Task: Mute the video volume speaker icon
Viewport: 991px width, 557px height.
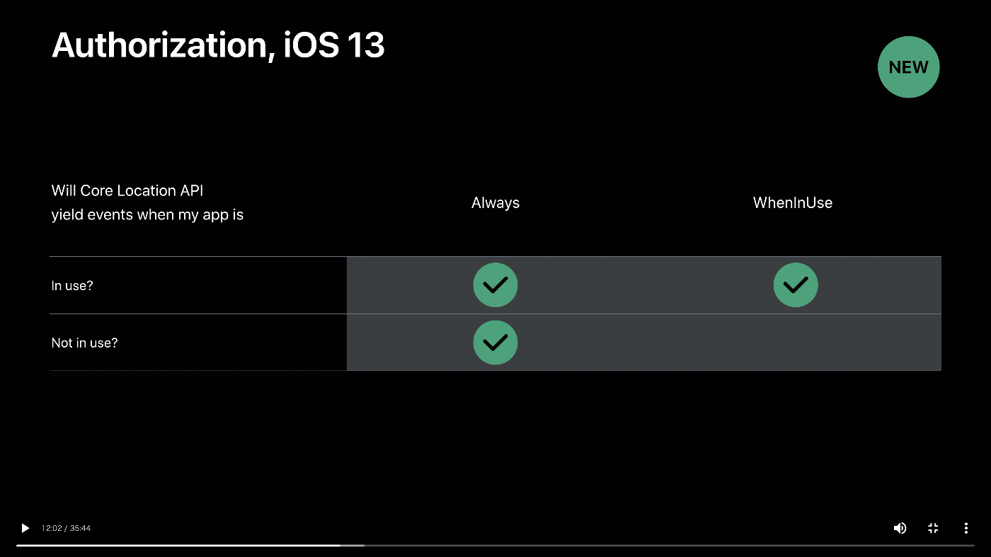Action: point(900,528)
